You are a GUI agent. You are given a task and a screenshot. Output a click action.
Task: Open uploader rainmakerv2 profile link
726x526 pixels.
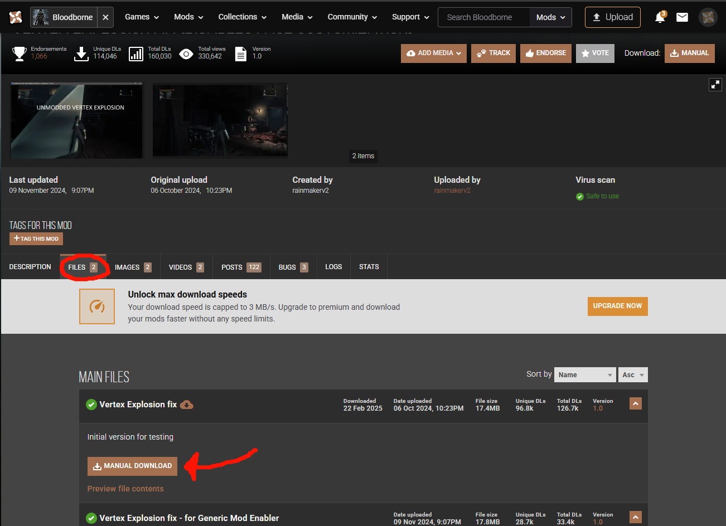(452, 191)
